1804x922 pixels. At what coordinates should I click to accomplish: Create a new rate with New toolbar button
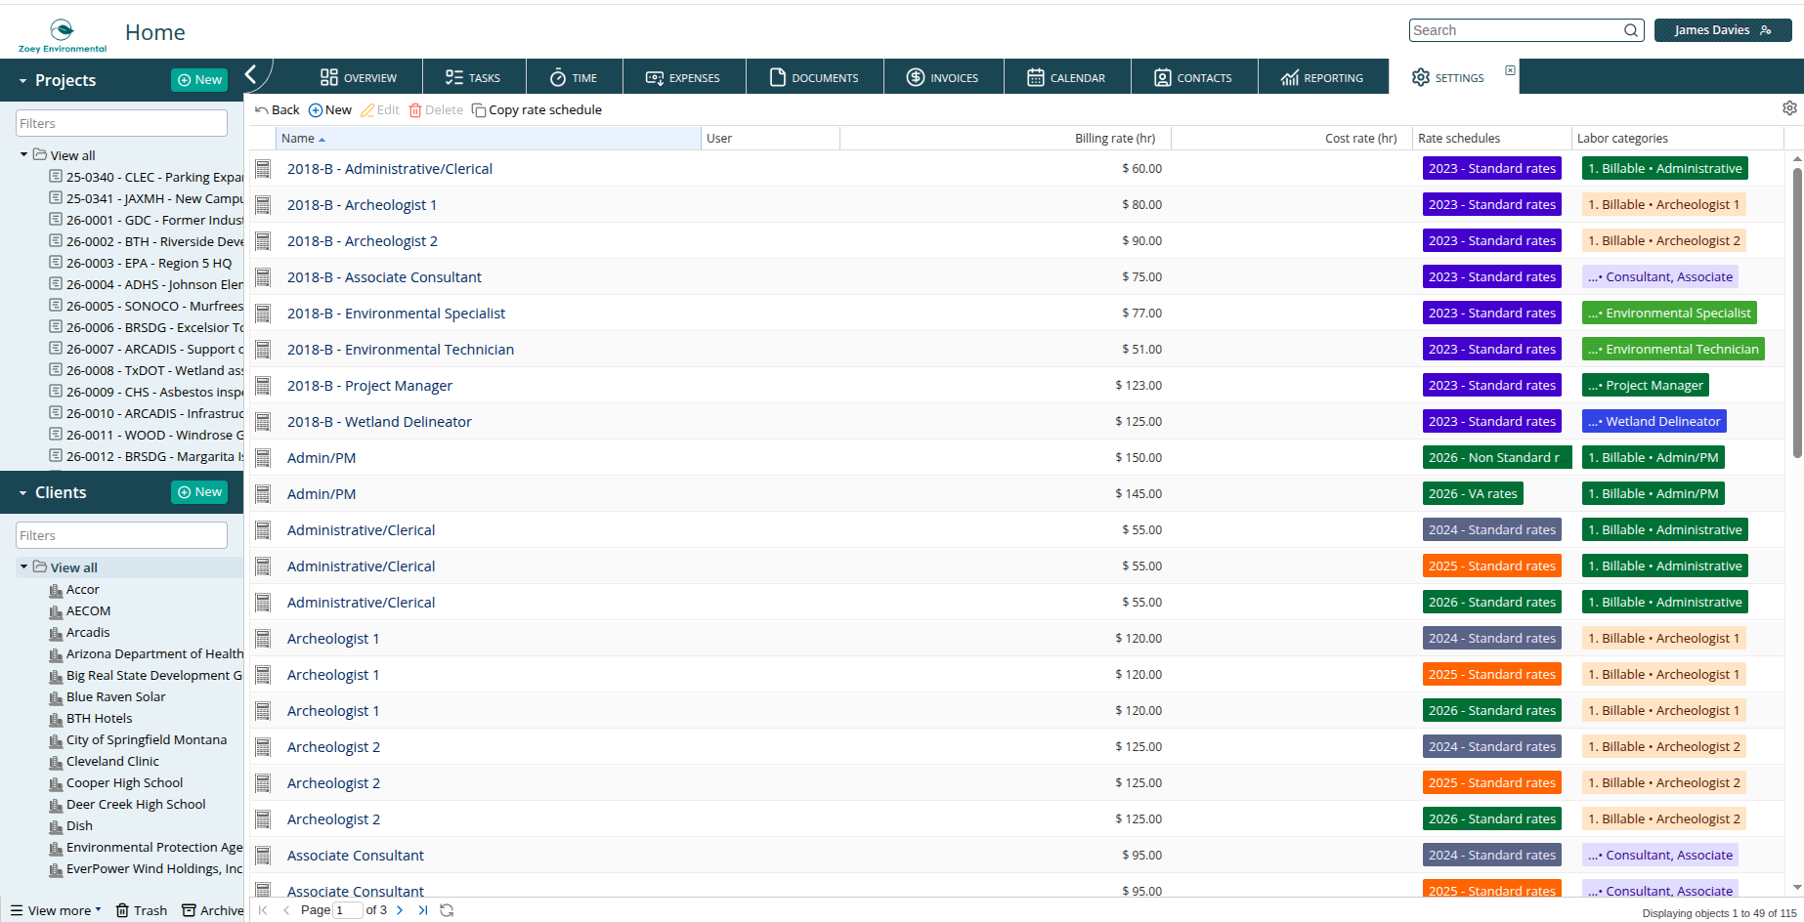click(x=330, y=110)
